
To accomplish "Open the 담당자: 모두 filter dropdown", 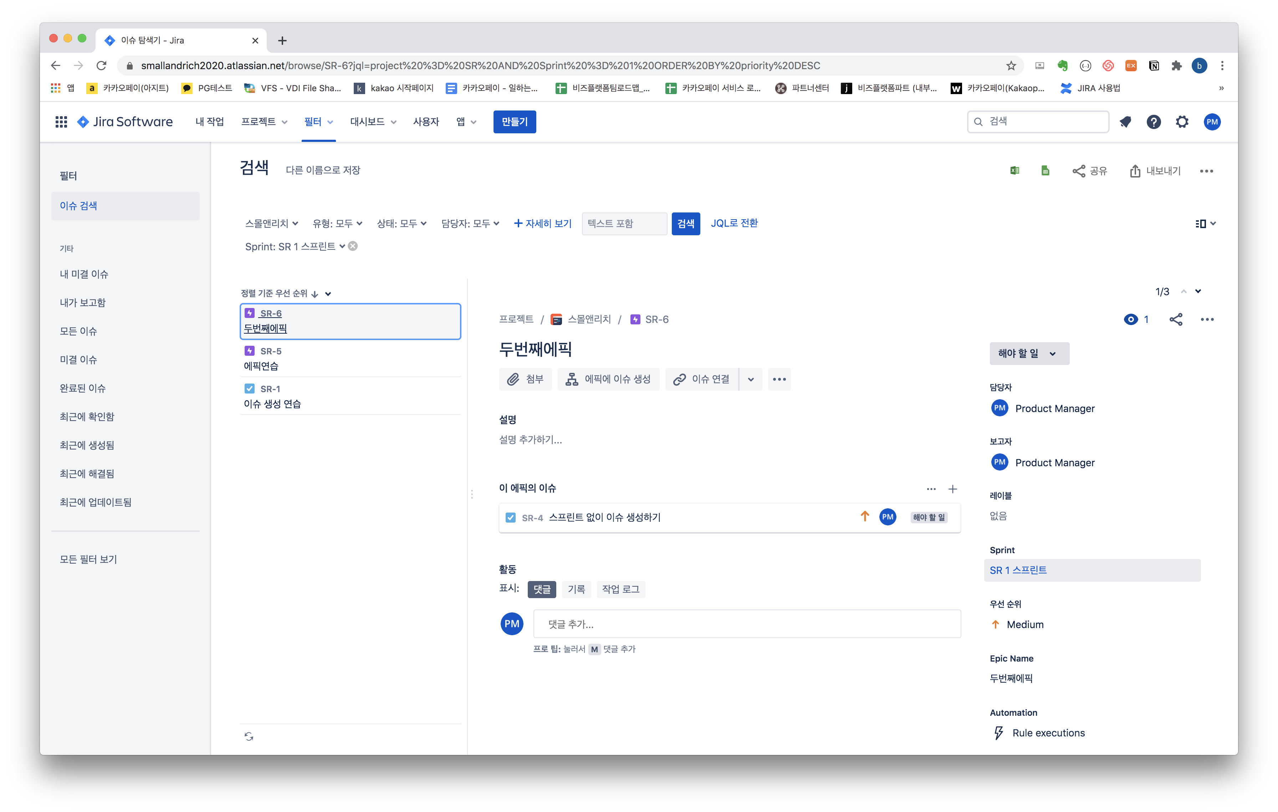I will click(470, 223).
